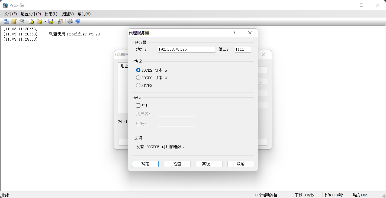Open the 帮助(H) menu
The image size is (386, 198).
[84, 14]
